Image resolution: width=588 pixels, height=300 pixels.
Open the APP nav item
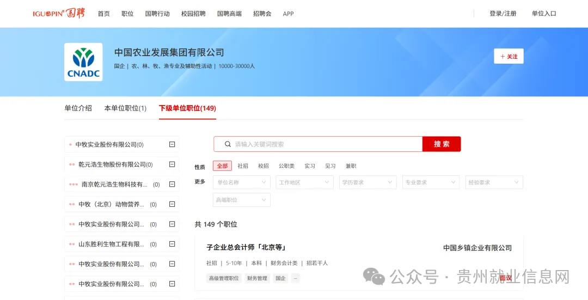tap(289, 14)
